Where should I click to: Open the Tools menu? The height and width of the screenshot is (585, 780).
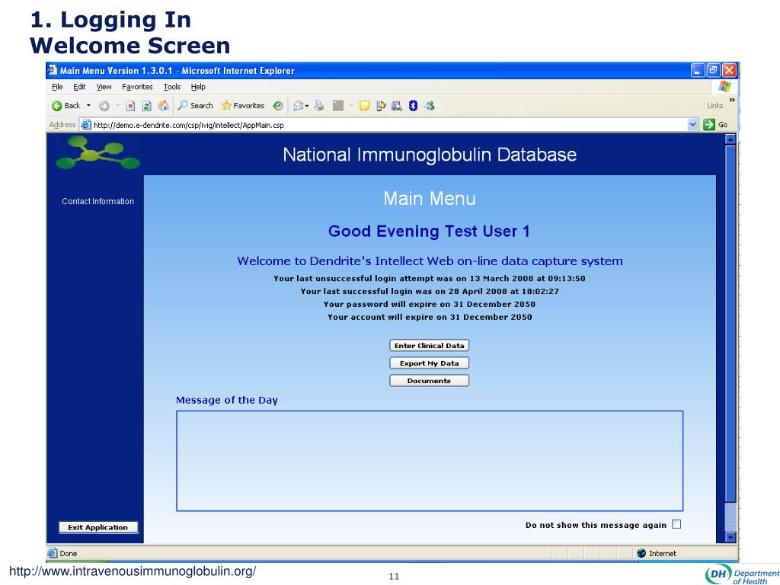pyautogui.click(x=172, y=87)
